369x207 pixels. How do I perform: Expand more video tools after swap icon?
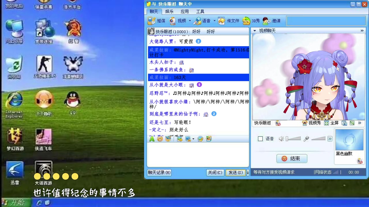tap(359, 123)
